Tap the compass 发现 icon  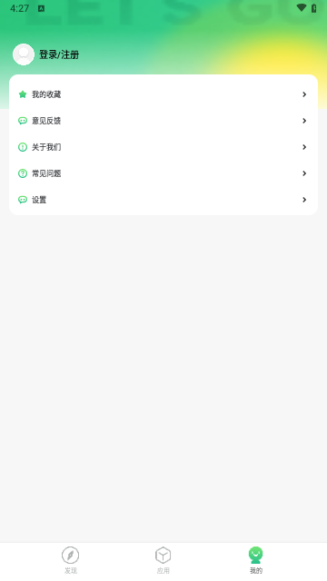[x=71, y=555]
